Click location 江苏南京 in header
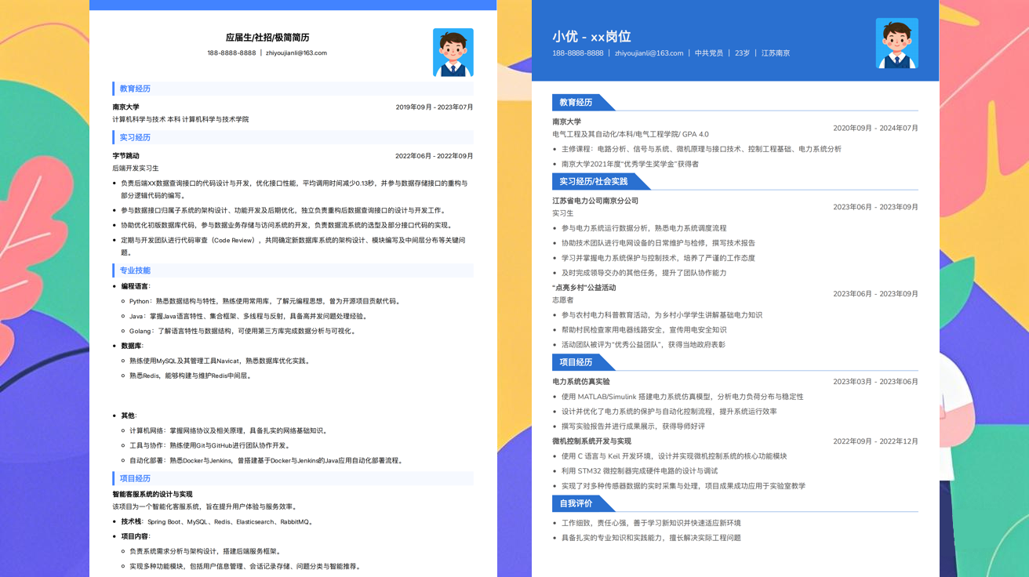 click(776, 53)
